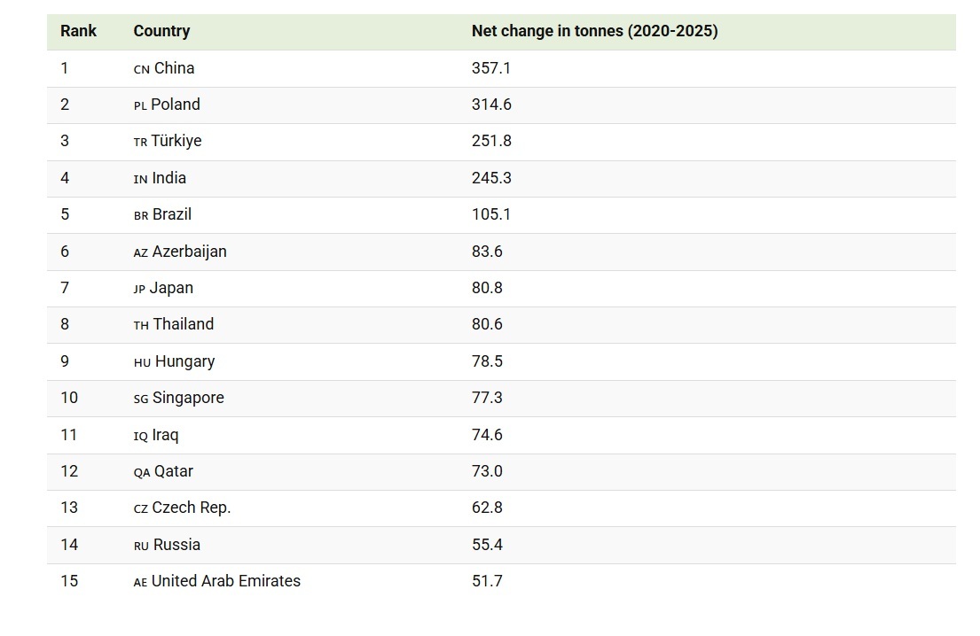Click the TR code beside Türkiye
980x636 pixels.
pos(140,142)
